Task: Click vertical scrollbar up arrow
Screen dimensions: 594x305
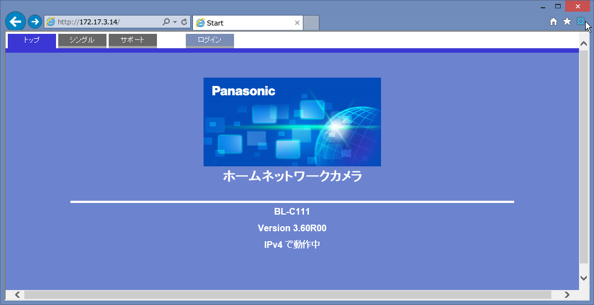Action: tap(584, 43)
